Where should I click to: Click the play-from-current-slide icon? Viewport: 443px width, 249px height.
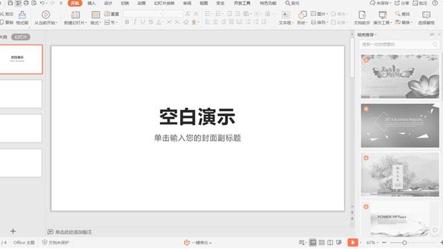tap(46, 15)
